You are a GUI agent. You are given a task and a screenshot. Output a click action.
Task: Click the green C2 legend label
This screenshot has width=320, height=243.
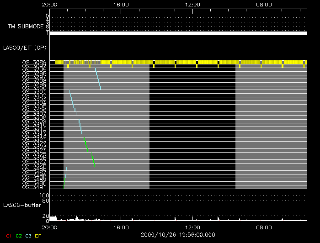tap(18, 236)
